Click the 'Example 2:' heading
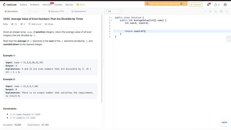The height and width of the screenshot is (130, 231). point(9,79)
